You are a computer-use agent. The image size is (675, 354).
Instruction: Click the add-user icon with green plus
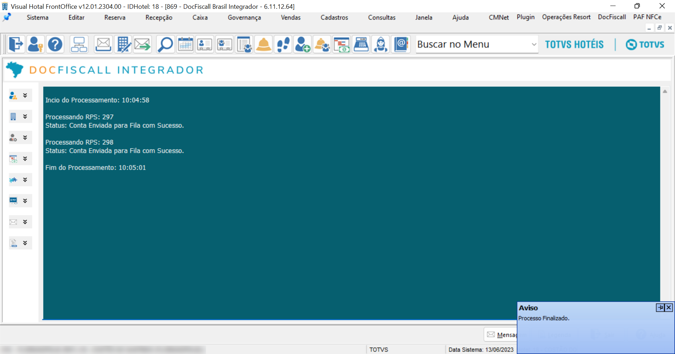click(302, 44)
